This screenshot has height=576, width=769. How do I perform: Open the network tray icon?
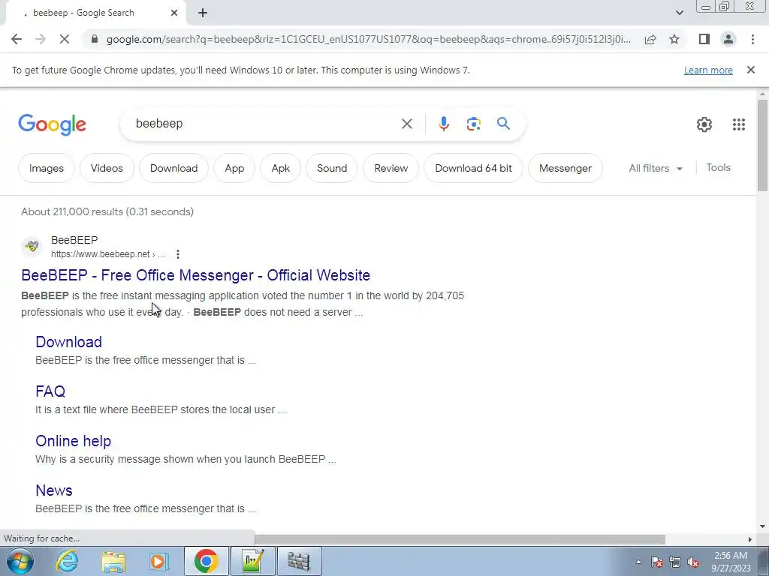pyautogui.click(x=675, y=562)
